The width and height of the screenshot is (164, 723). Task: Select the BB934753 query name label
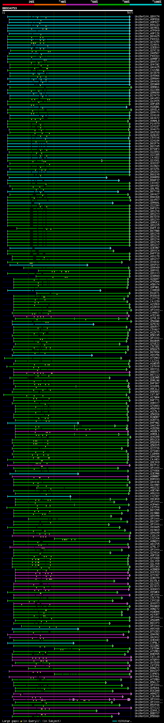(9, 8)
